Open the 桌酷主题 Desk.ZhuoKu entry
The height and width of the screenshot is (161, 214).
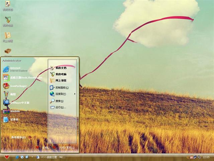coord(22,77)
